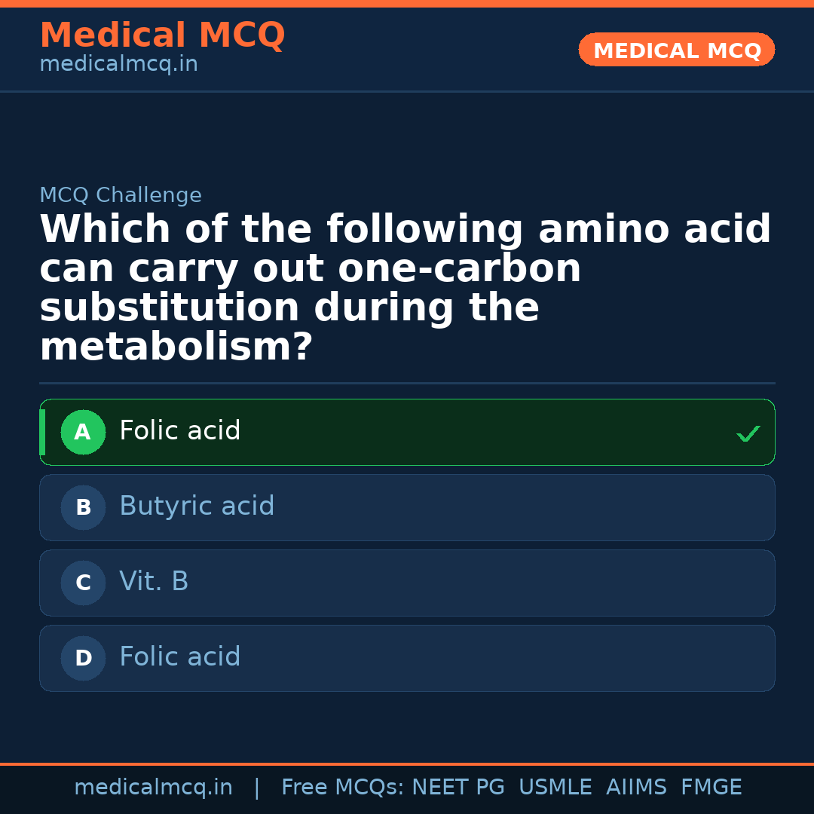The width and height of the screenshot is (814, 814).
Task: Select "AIIMS" in the footer
Action: pos(636,788)
